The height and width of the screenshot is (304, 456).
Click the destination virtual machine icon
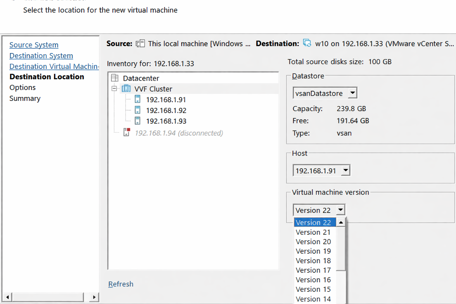[x=307, y=43]
